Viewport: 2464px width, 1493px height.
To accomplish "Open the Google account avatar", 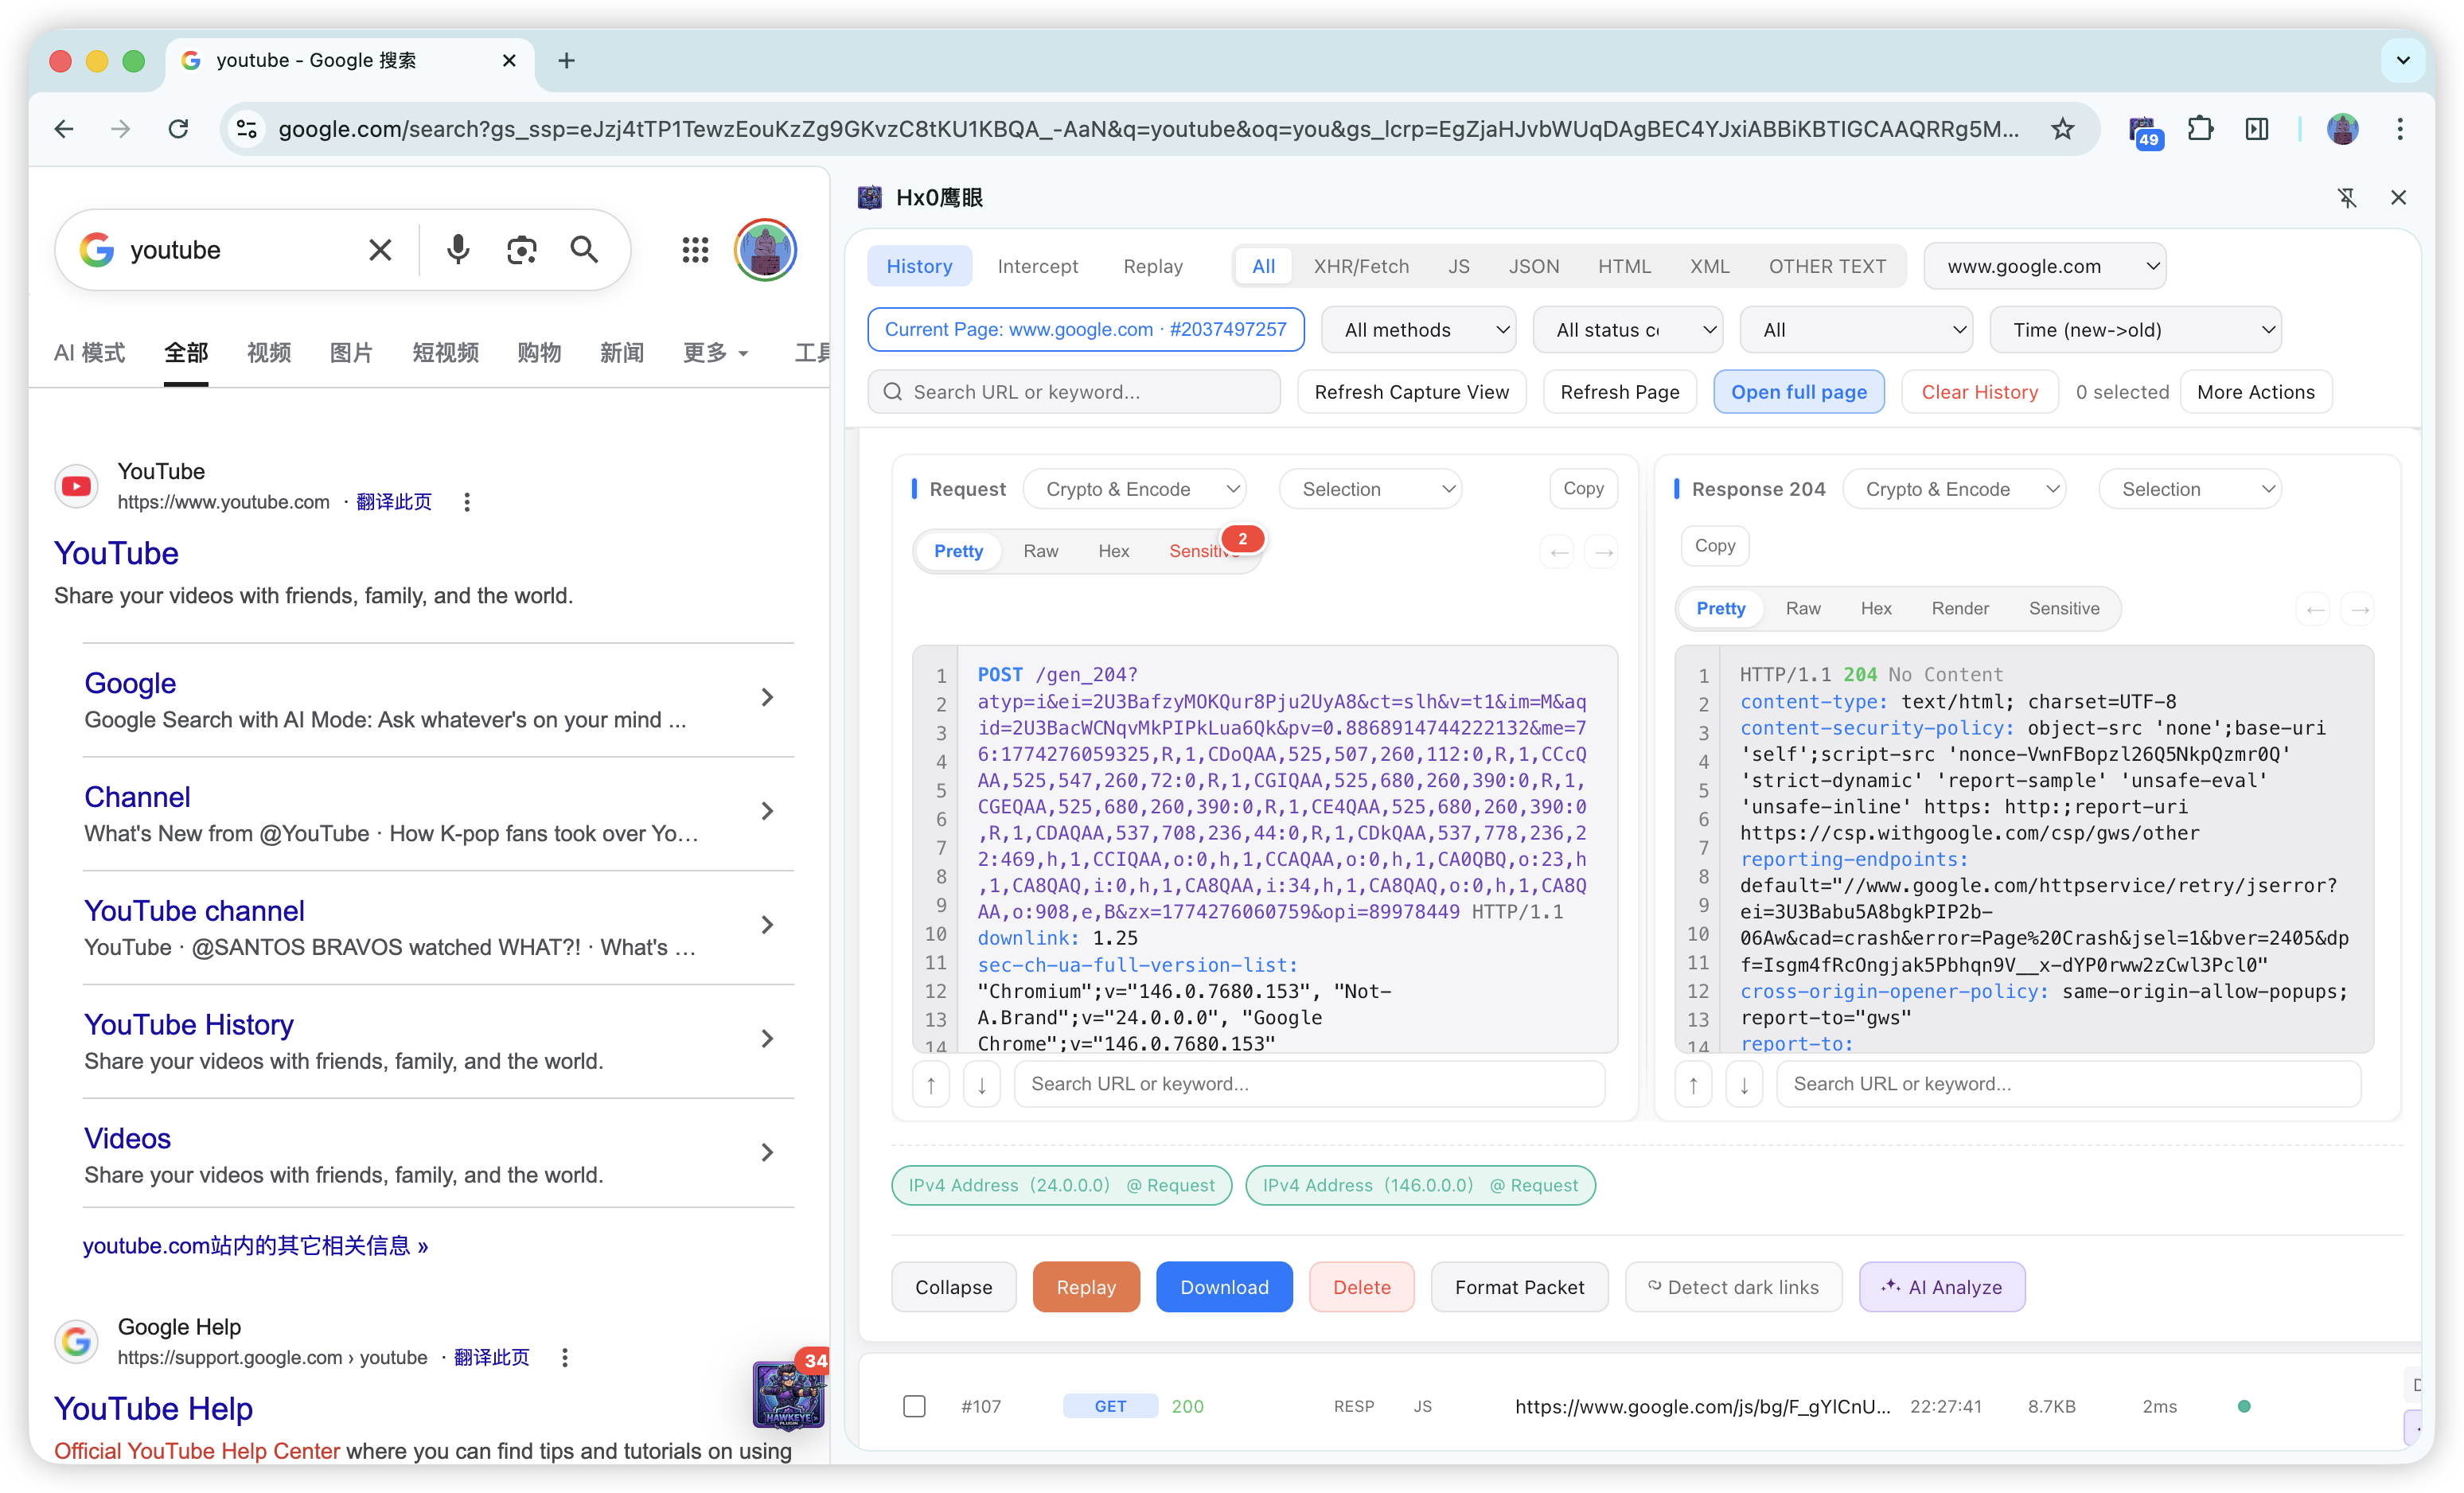I will [765, 250].
